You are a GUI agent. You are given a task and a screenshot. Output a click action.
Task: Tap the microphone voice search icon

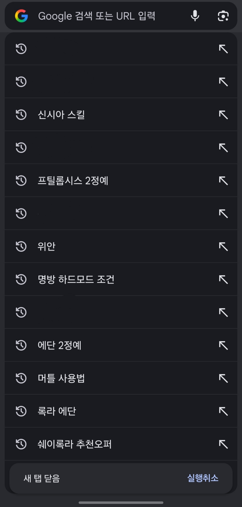195,16
